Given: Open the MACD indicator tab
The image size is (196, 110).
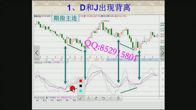Looking at the screenshot, I should click(59, 100).
